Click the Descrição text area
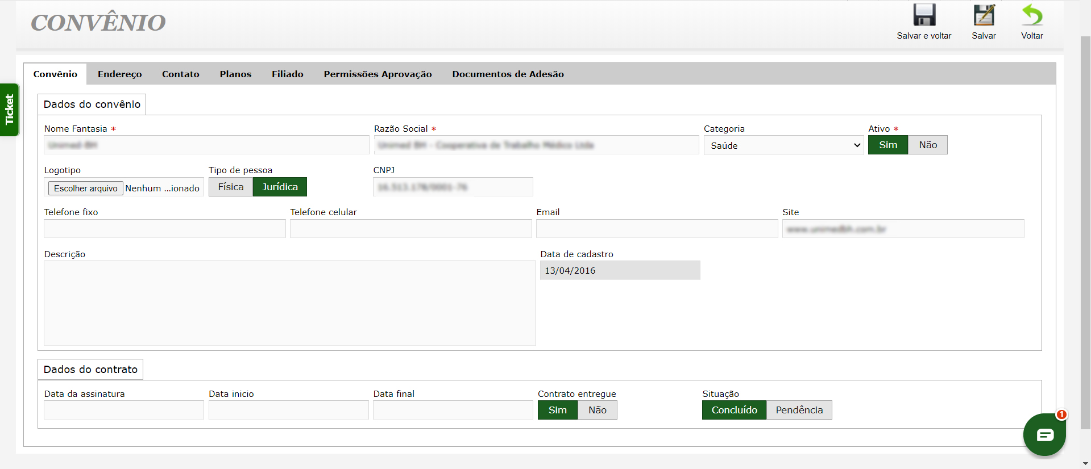The image size is (1091, 469). [x=289, y=303]
